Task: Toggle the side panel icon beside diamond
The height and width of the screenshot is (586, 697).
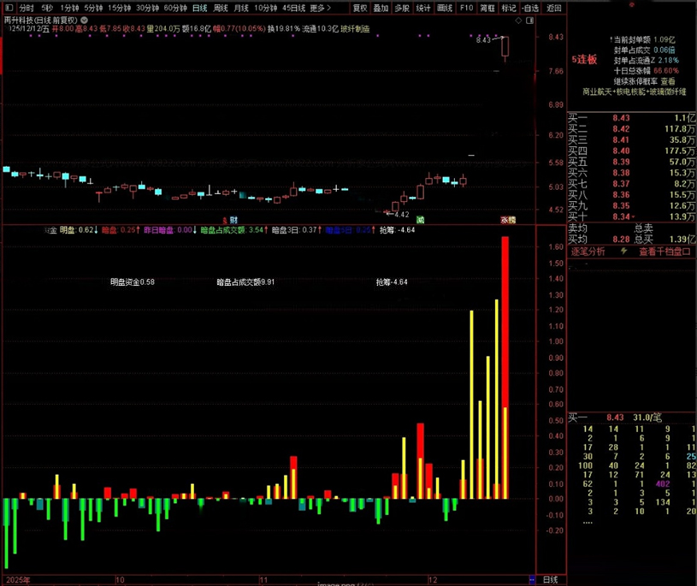Action: point(530,21)
